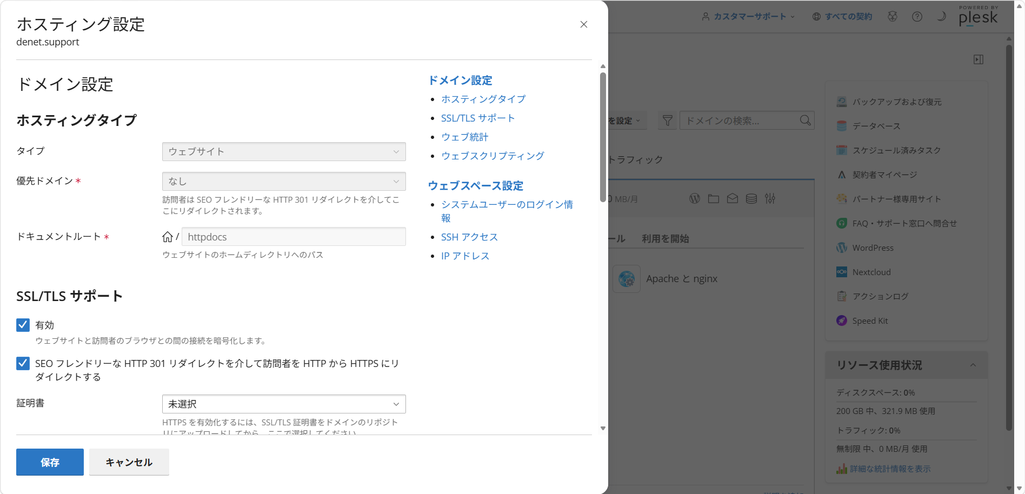Click the トラフィック: 0% usage text

(x=869, y=430)
